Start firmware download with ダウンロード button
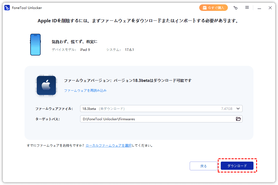 pyautogui.click(x=237, y=166)
